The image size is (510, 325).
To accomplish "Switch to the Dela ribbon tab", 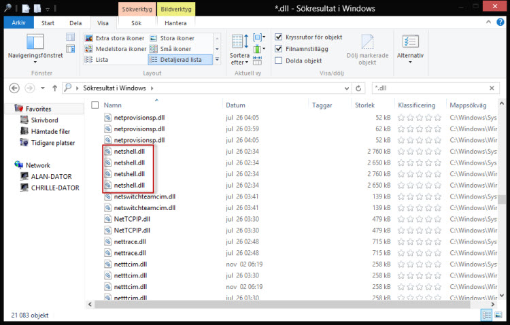I will 75,23.
